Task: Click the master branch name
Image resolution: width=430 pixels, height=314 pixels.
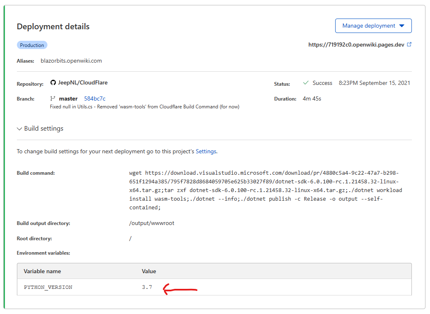Action: tap(68, 98)
